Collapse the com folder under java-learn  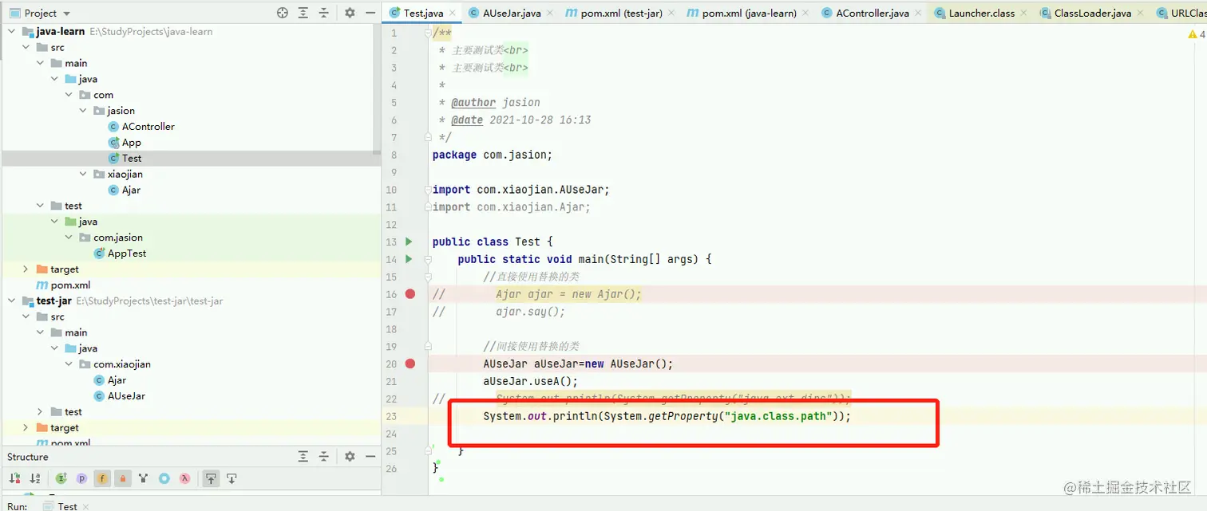[x=69, y=95]
